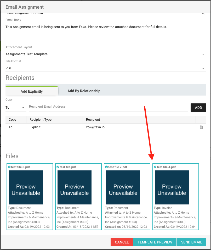The image size is (211, 250).
Task: Uncheck the test file 4.pdf checkmark
Action: point(155,167)
